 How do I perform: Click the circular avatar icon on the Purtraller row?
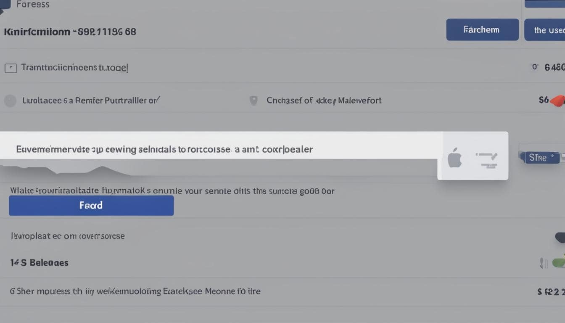(10, 101)
